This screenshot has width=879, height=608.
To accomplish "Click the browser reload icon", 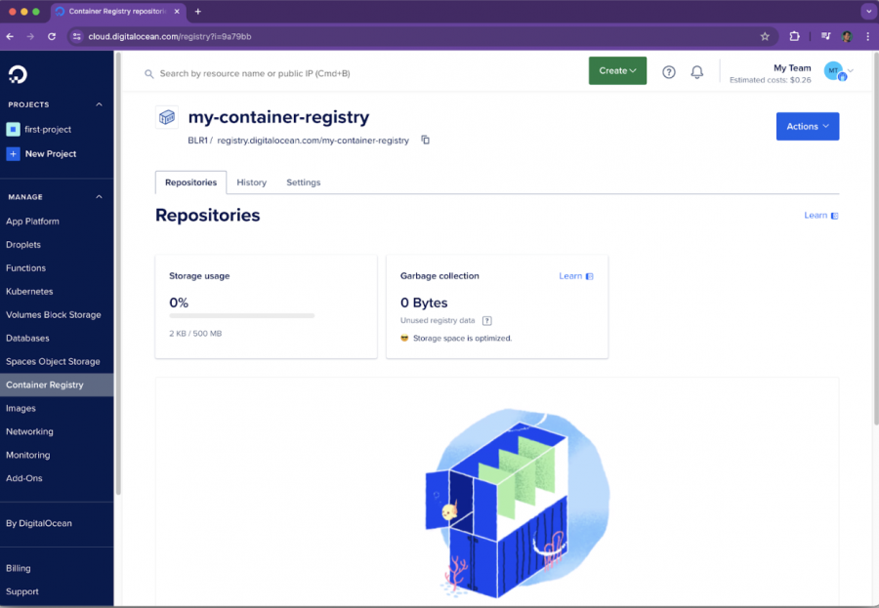I will tap(52, 36).
